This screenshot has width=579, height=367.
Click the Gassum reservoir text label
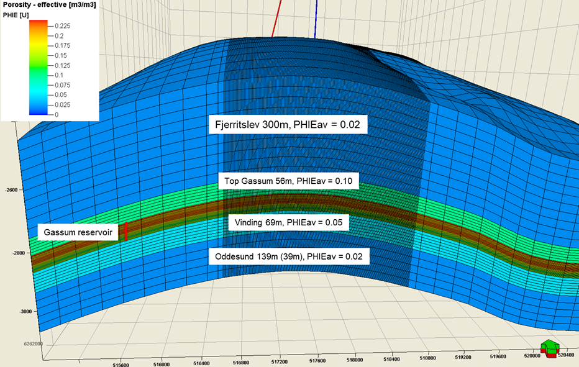(x=77, y=232)
